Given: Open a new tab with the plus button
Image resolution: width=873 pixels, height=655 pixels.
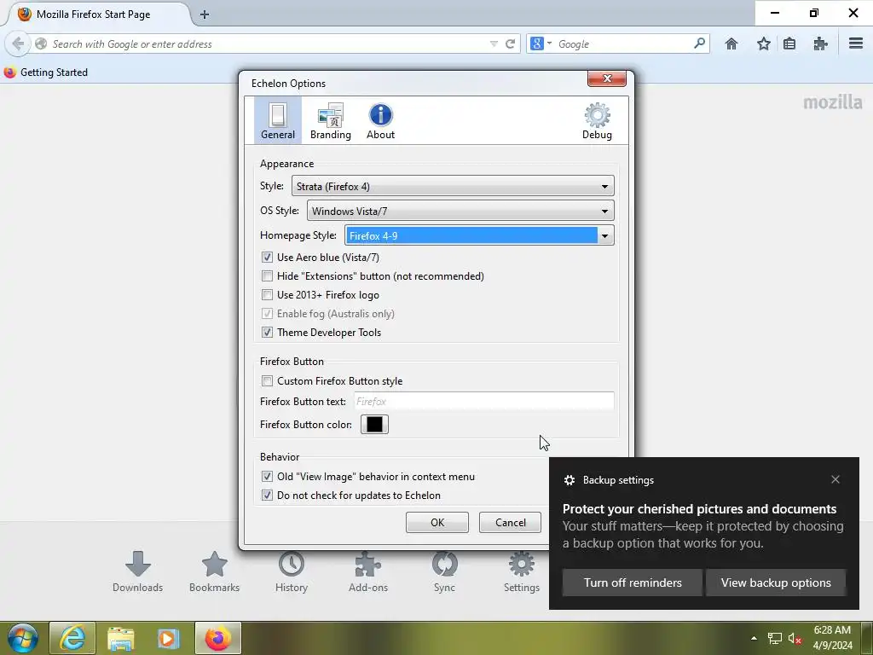Looking at the screenshot, I should pos(205,14).
